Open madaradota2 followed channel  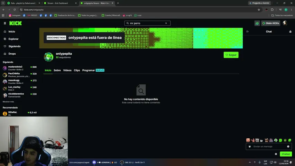pyautogui.click(x=20, y=68)
